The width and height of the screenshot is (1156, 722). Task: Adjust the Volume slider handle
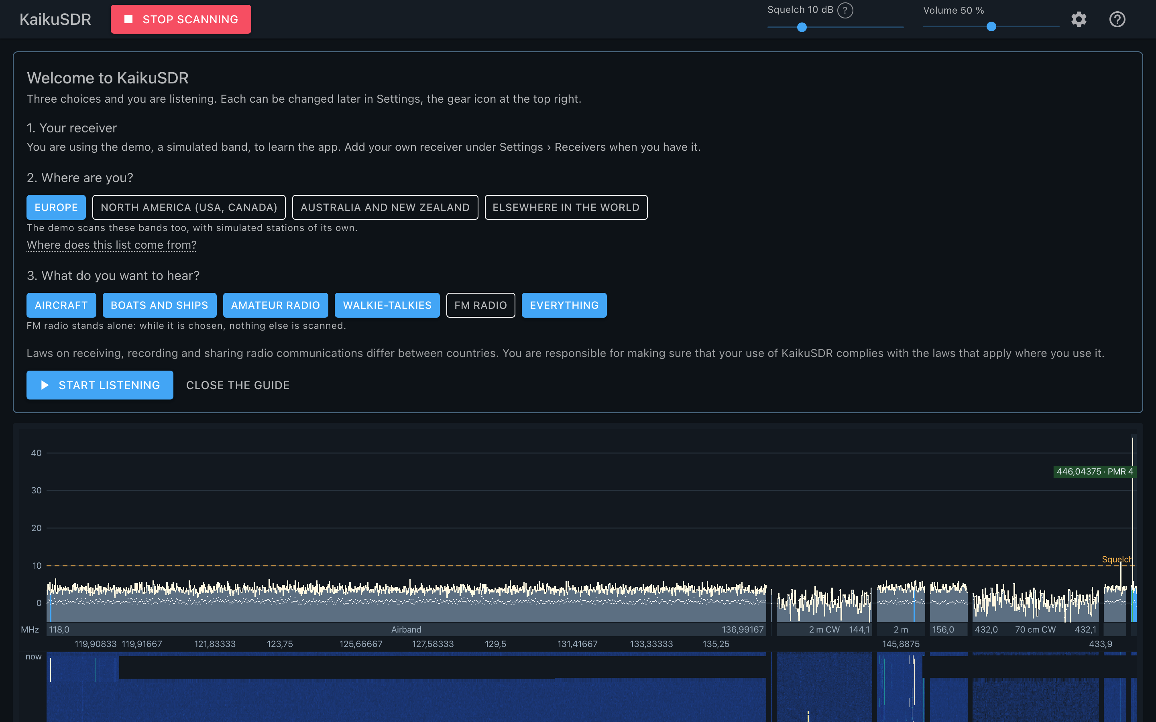[x=991, y=27]
